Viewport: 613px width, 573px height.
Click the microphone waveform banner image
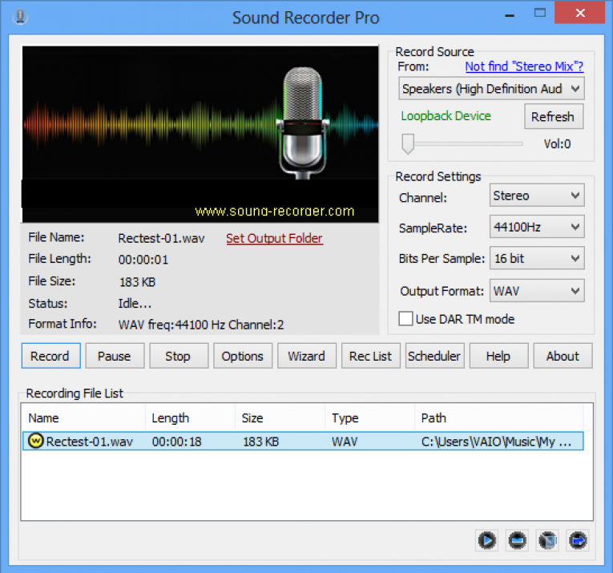click(x=200, y=134)
